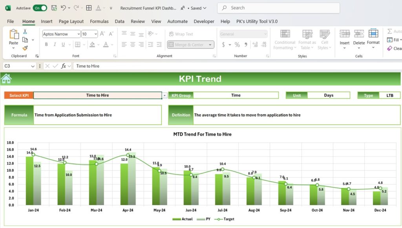Image resolution: width=402 pixels, height=228 pixels.
Task: Undo the last action
Action: pos(63,8)
